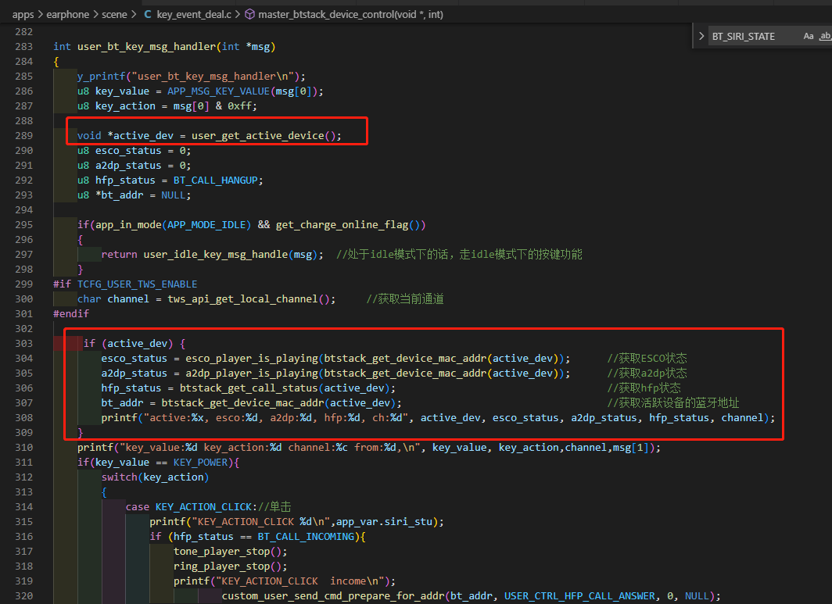This screenshot has height=604, width=832.
Task: Click the APP_MSG_KEY_VALUE macro on line 286
Action: coord(219,91)
